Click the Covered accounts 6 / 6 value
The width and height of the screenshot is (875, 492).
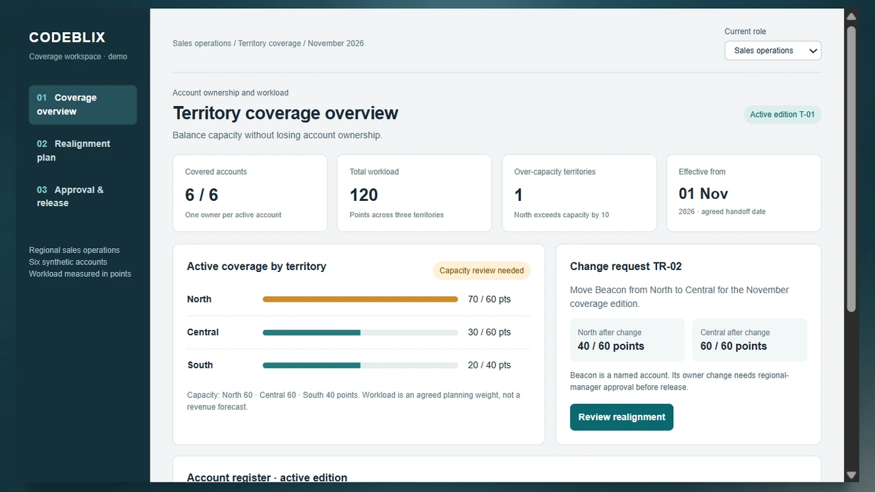(x=202, y=195)
